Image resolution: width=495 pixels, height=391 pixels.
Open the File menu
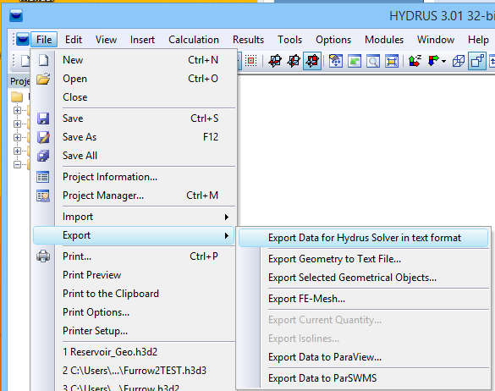pos(44,40)
